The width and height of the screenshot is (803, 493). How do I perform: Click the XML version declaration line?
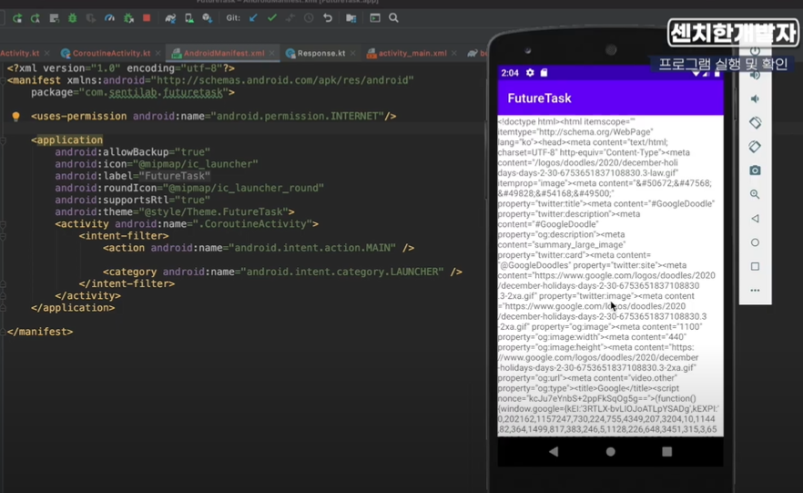tap(121, 68)
